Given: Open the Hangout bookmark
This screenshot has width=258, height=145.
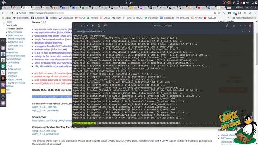Looking at the screenshot, I should coord(151,18).
